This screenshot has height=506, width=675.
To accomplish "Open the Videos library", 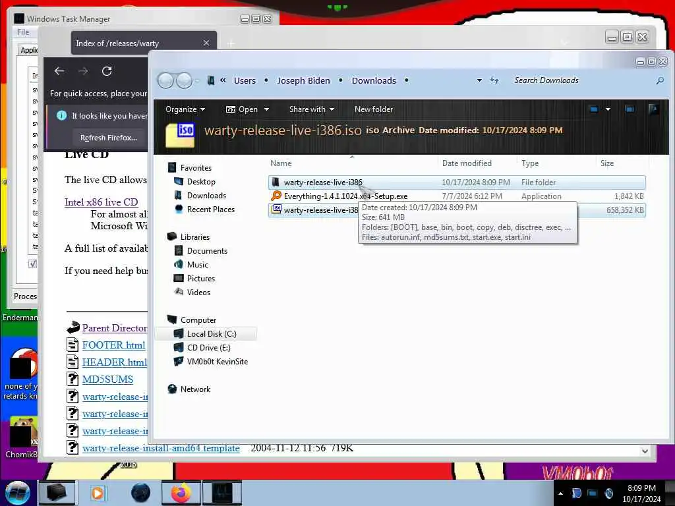I will (x=198, y=292).
